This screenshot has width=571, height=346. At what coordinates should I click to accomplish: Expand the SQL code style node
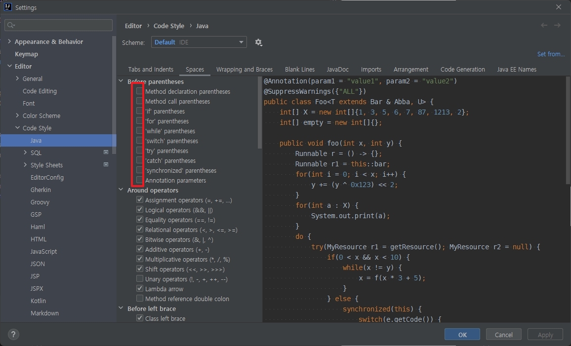pyautogui.click(x=25, y=153)
